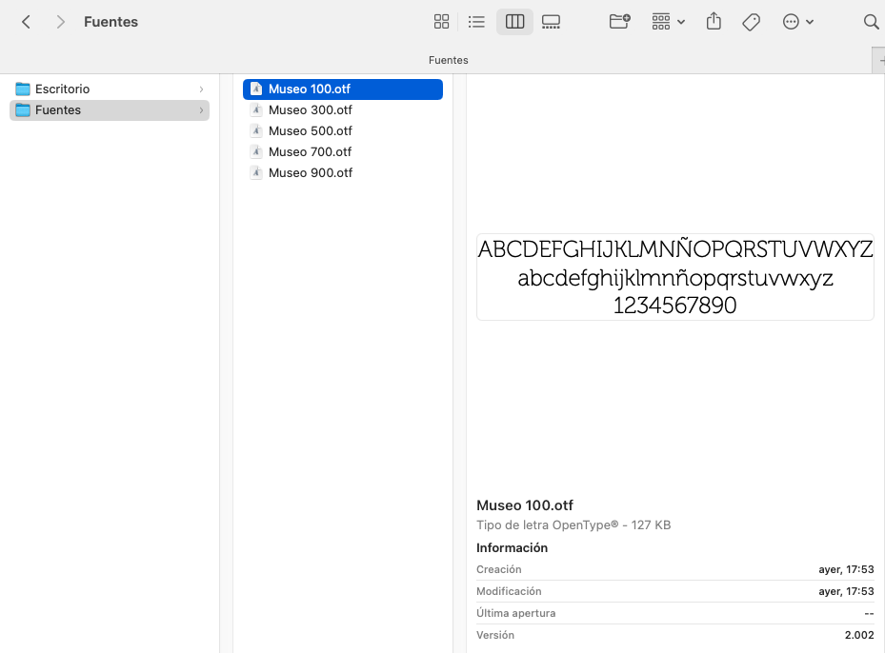
Task: Click the Última apertura row label
Action: (x=516, y=613)
